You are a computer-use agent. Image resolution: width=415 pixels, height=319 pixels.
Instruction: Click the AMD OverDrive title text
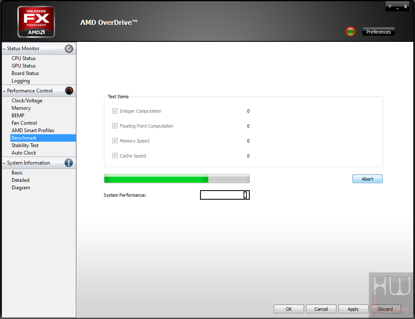tap(109, 22)
